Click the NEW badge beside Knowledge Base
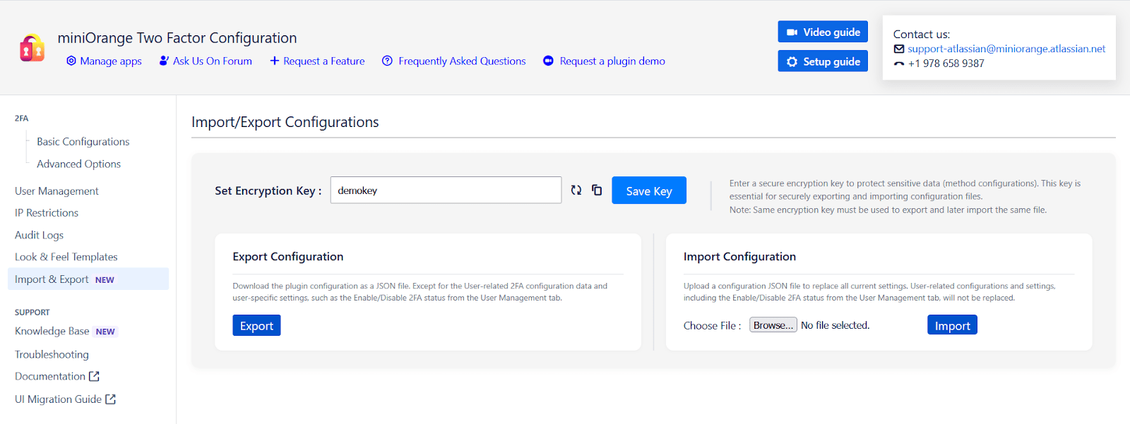This screenshot has width=1130, height=424. [x=105, y=332]
